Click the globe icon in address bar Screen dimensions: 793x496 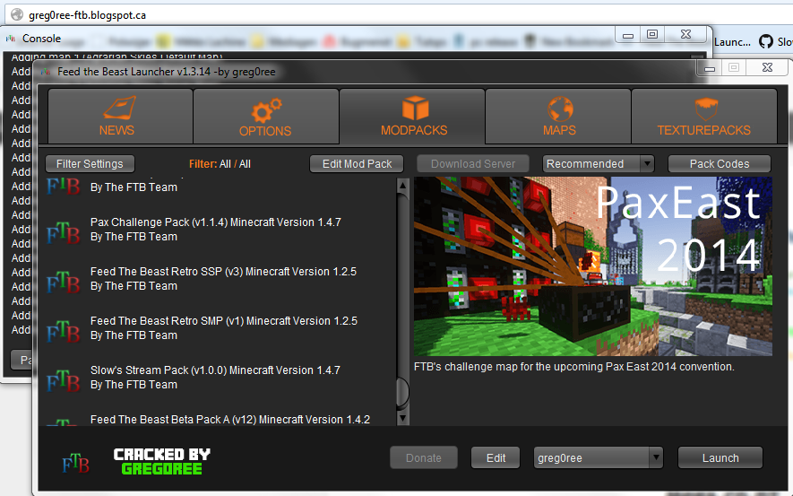(x=17, y=14)
